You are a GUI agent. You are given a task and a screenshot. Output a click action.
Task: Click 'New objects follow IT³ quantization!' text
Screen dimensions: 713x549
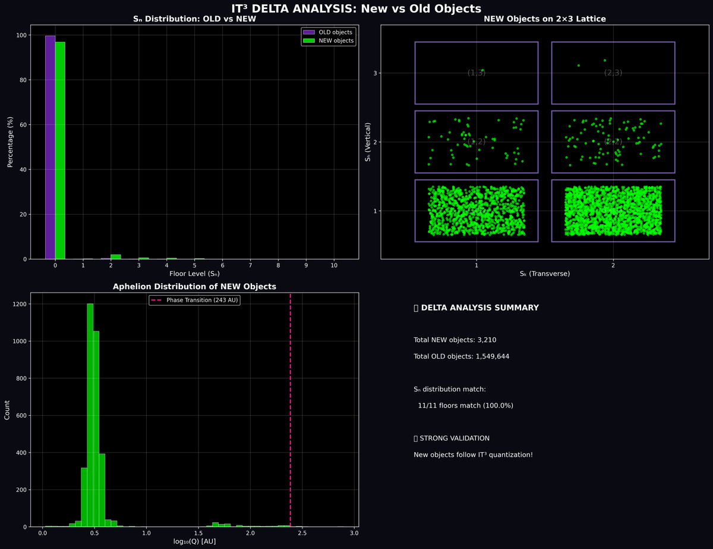click(474, 455)
